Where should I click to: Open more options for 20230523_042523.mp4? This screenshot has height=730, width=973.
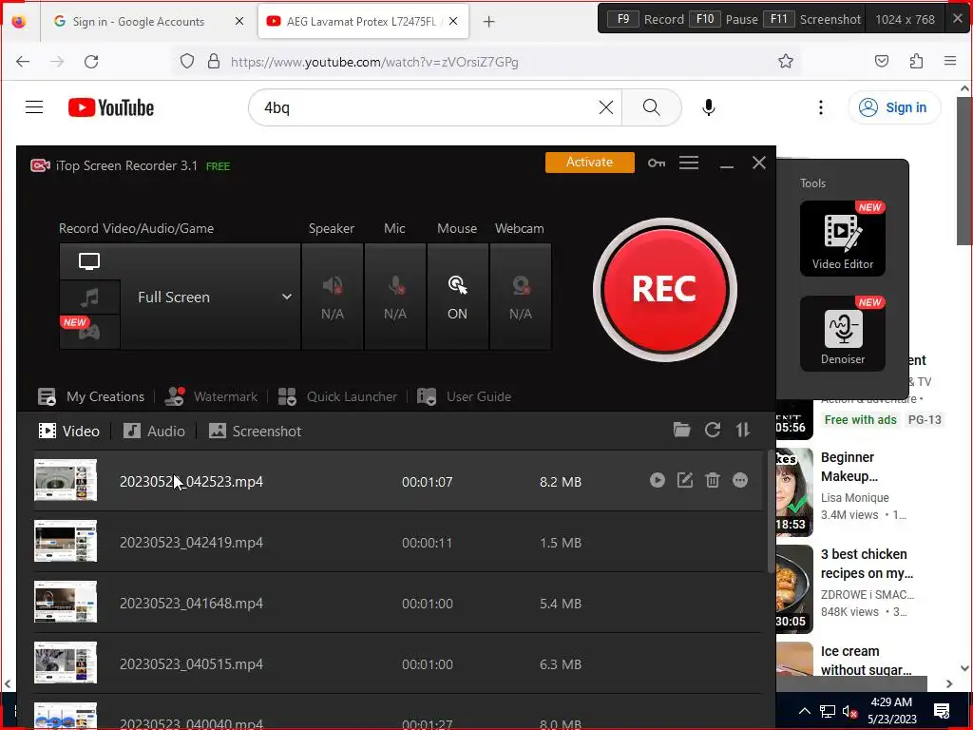[739, 480]
